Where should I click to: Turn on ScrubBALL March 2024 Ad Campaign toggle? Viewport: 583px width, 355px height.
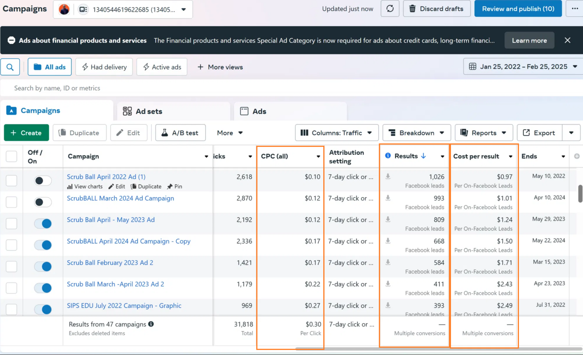coord(43,202)
